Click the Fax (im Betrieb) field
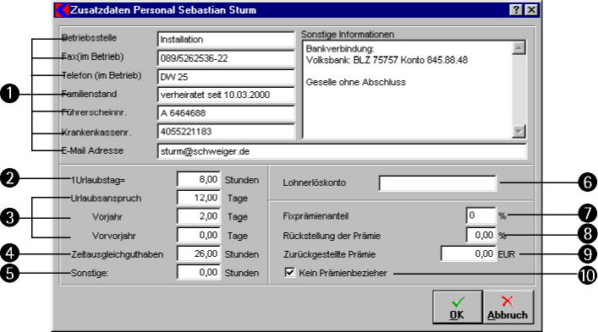 click(226, 58)
